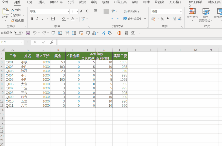222x146 pixels.
Task: Open the 公式 (Formulas) tab
Action: tap(71, 2)
